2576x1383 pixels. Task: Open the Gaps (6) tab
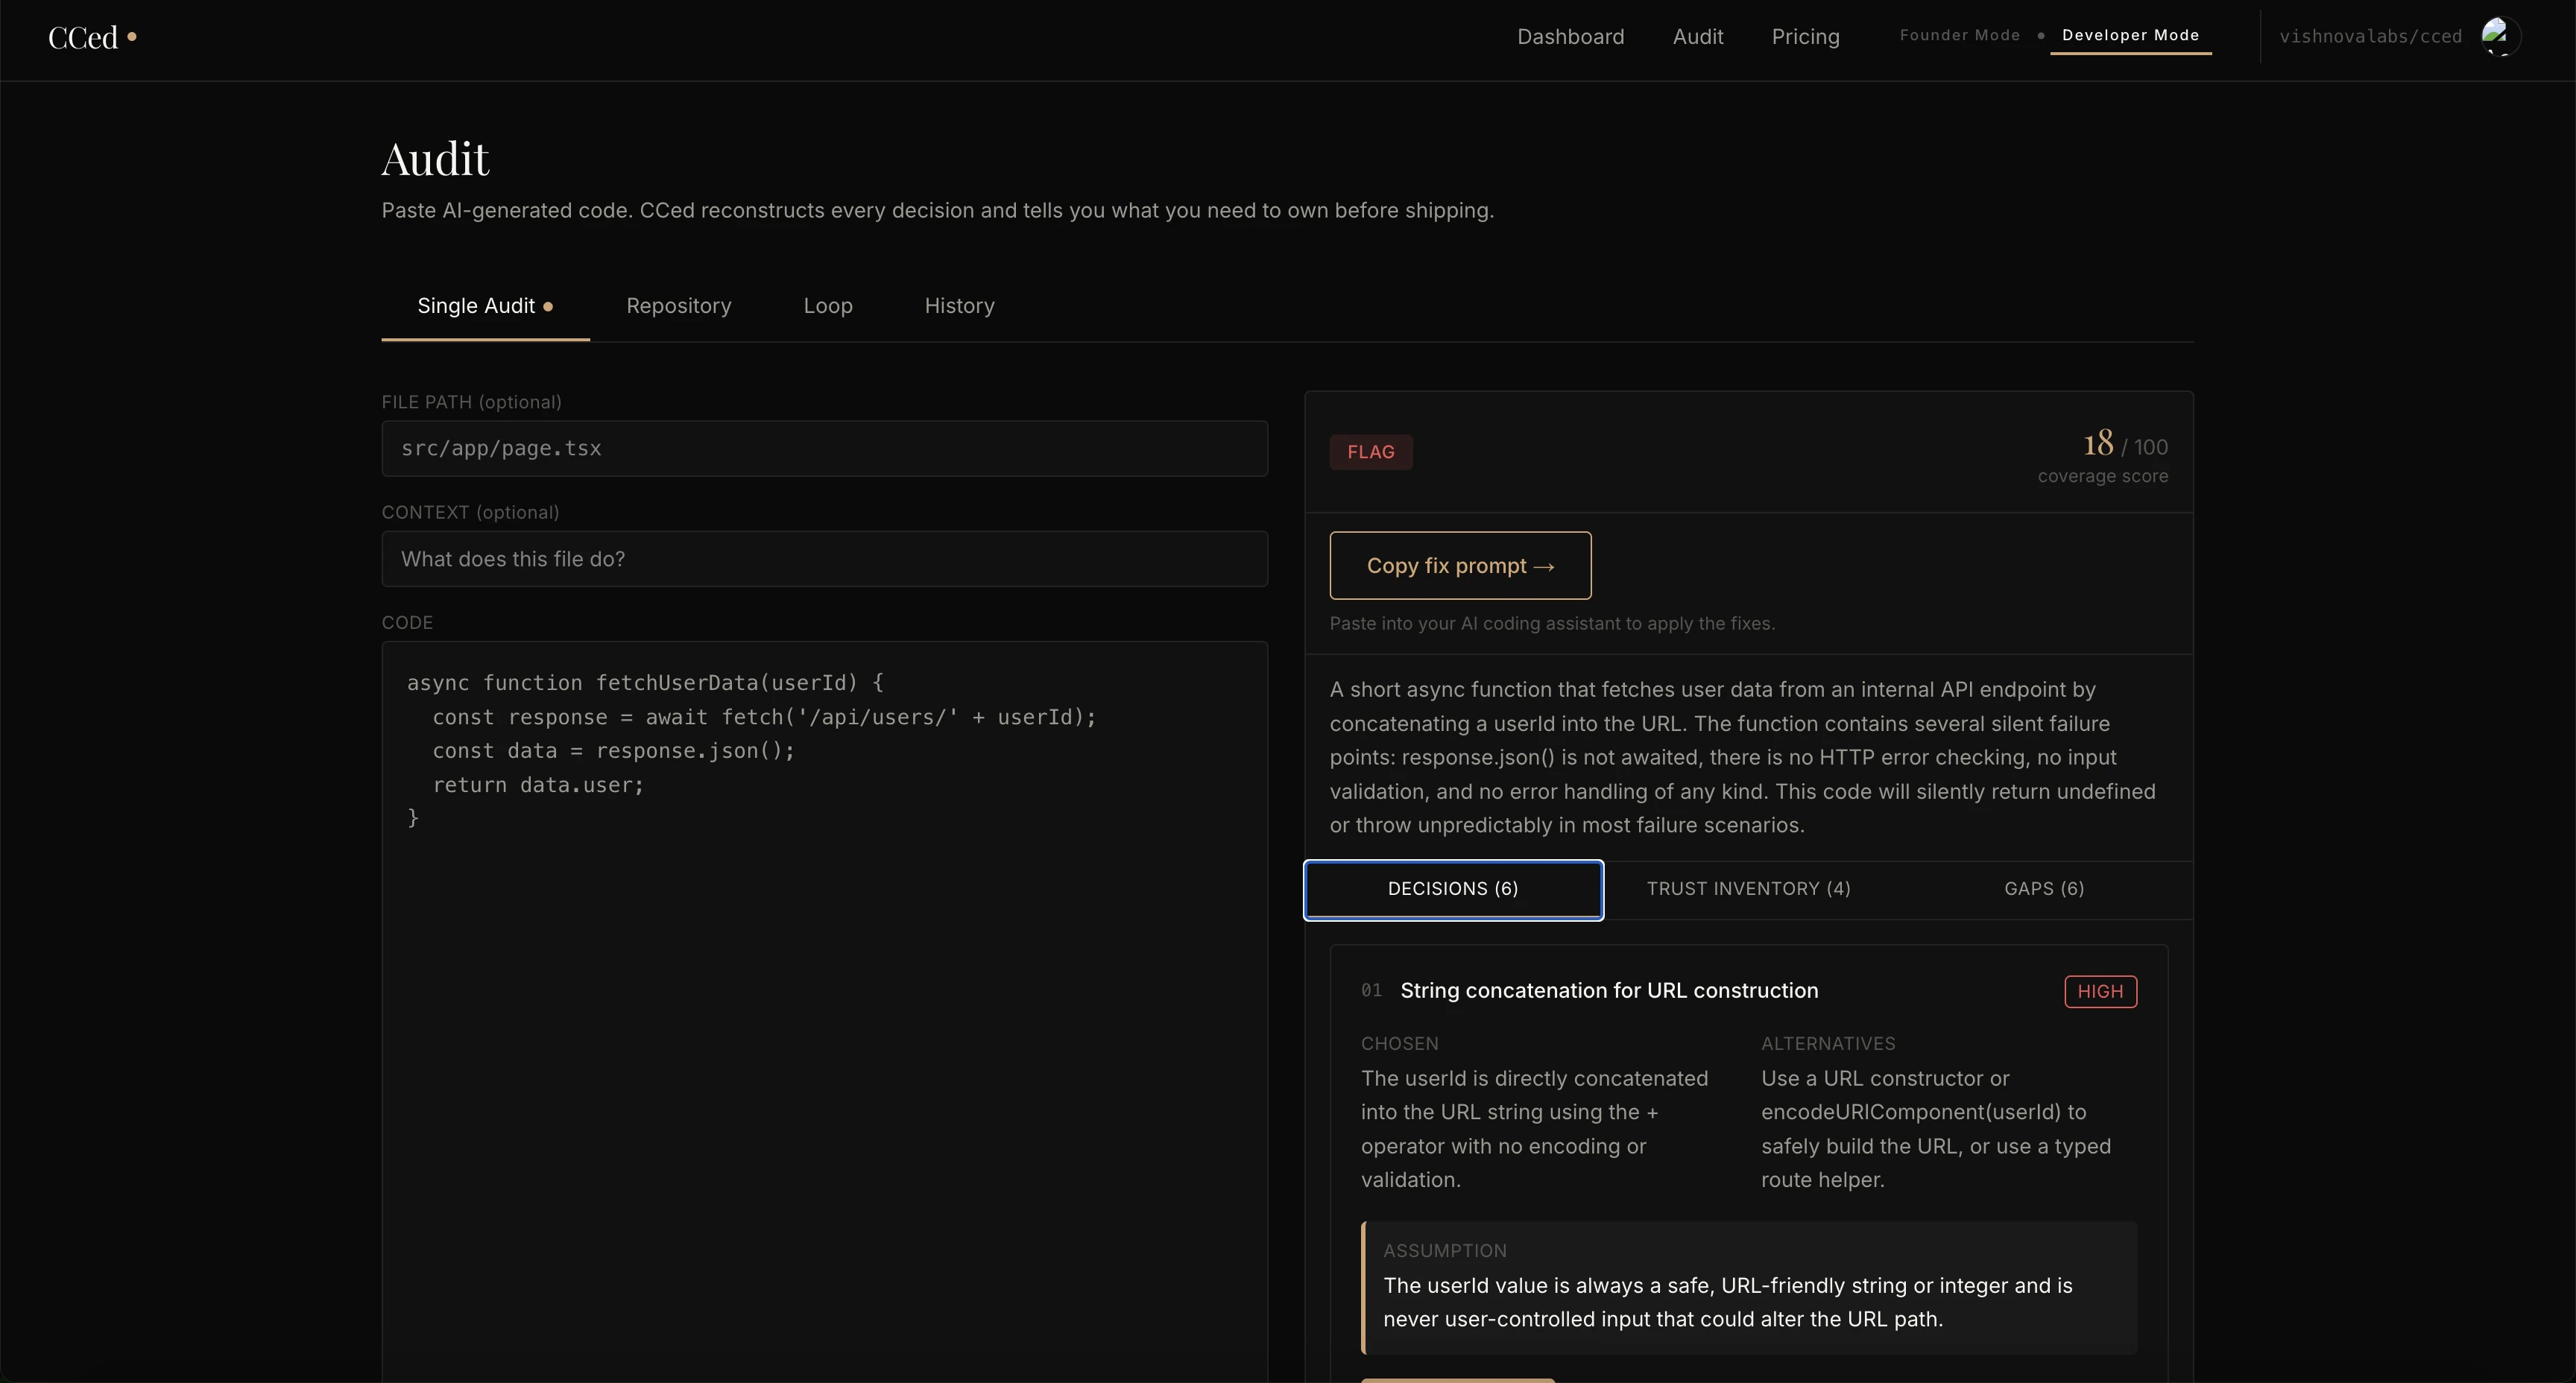2044,889
